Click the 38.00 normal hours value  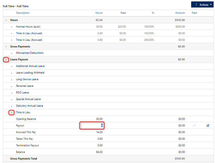click(99, 26)
